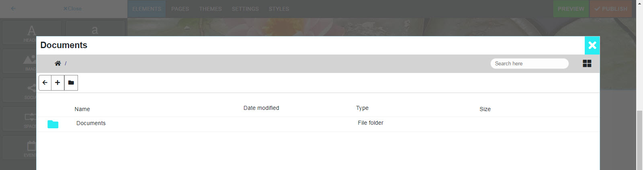Sort by Name column header

[82, 109]
